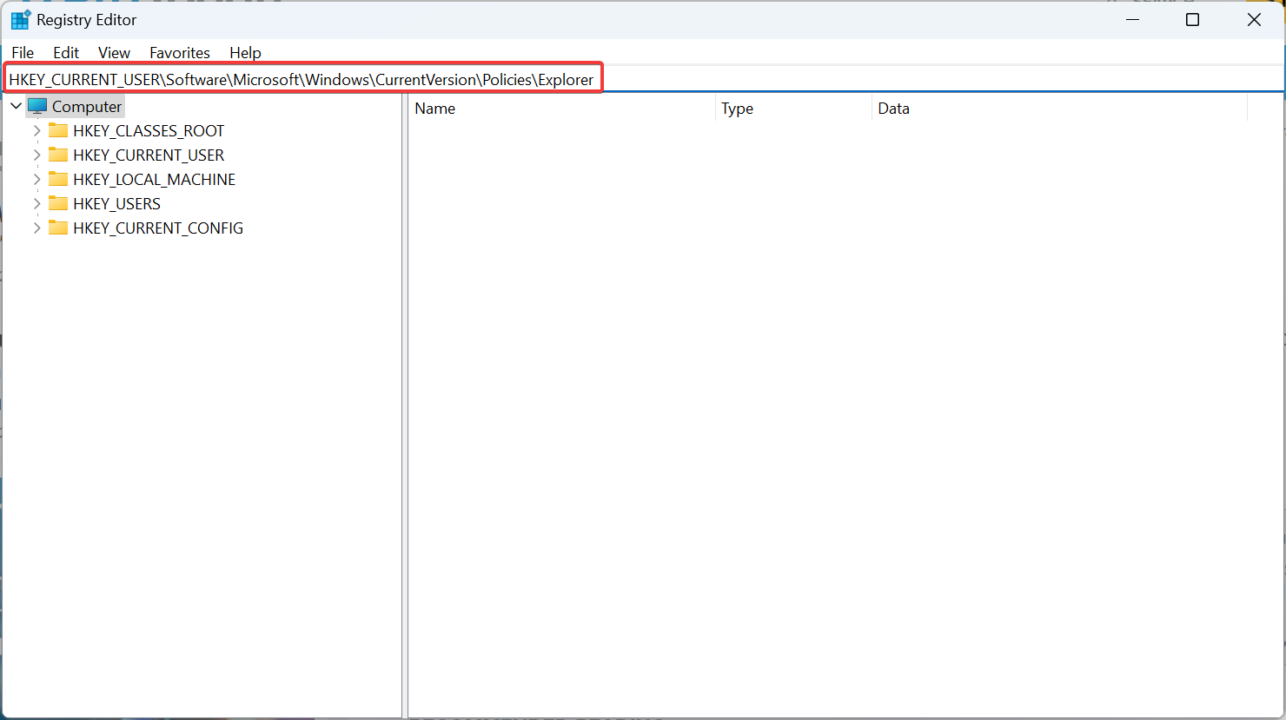The image size is (1286, 720).
Task: Select HKEY_USERS key name
Action: [117, 204]
